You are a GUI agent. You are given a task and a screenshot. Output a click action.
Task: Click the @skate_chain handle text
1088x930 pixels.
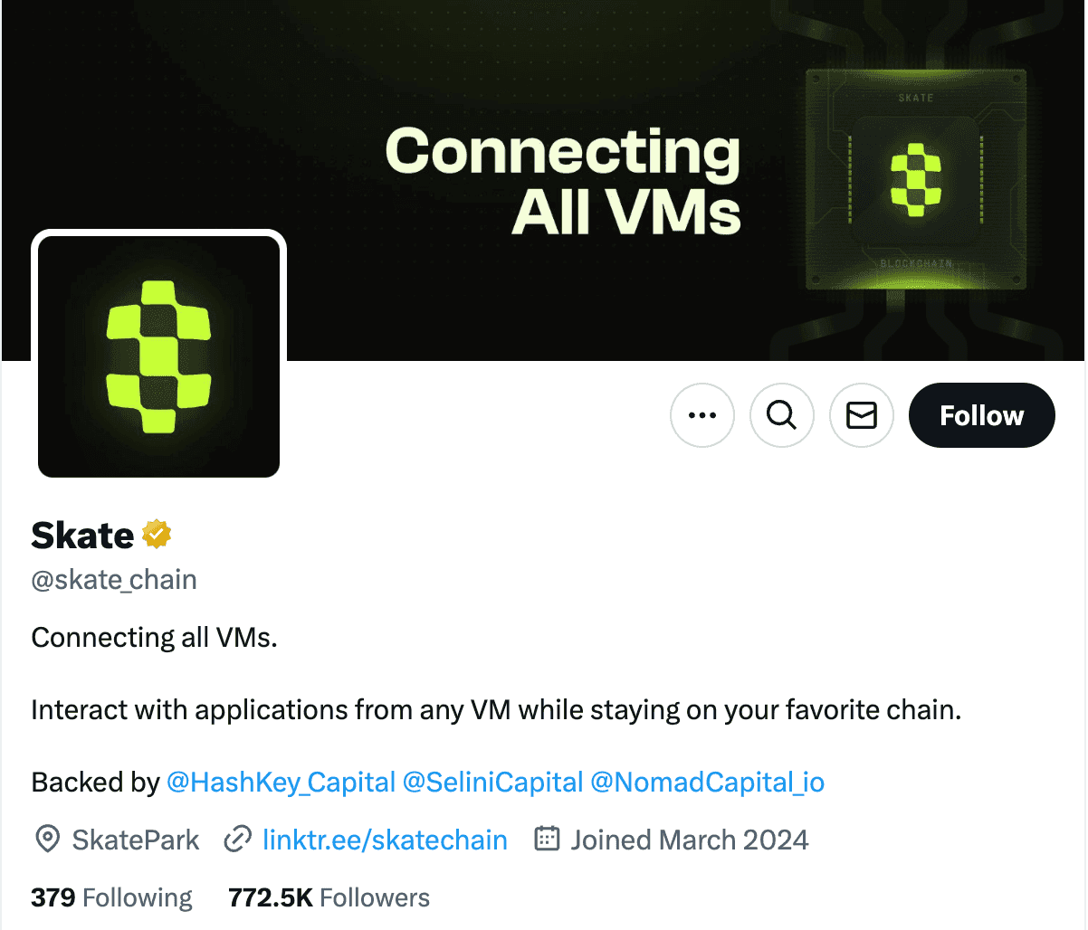point(114,579)
